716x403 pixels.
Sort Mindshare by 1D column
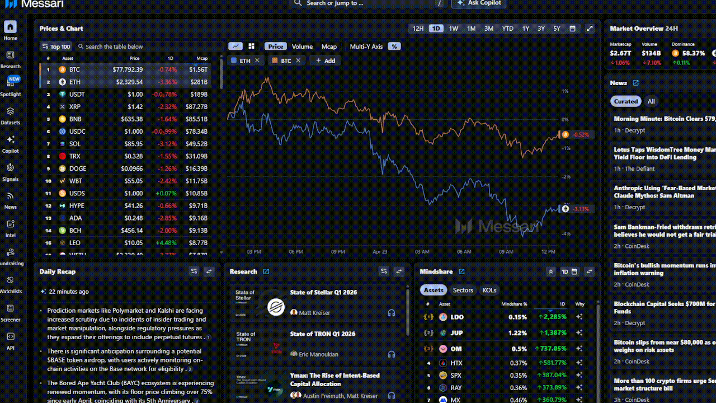(562, 304)
